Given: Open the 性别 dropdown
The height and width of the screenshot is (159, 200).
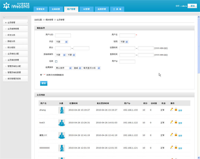Looking at the screenshot, I should click(124, 42).
